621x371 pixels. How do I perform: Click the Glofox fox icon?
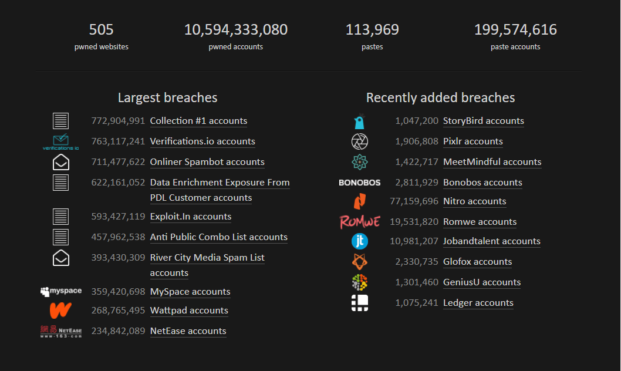(359, 262)
